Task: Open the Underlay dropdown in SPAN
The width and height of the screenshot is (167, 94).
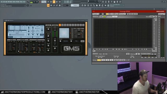Action: coord(115,17)
